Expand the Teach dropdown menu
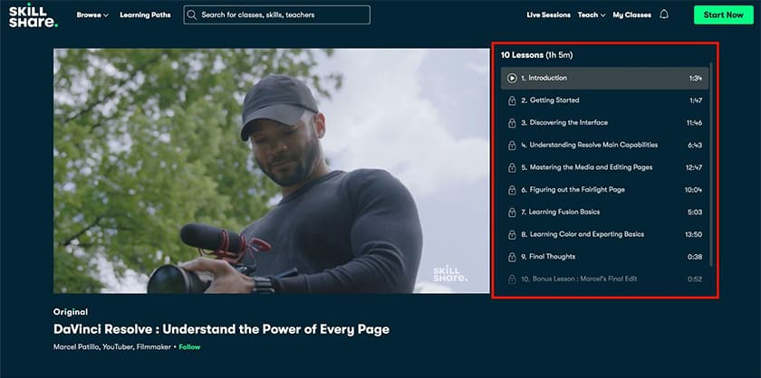The width and height of the screenshot is (761, 378). 592,15
